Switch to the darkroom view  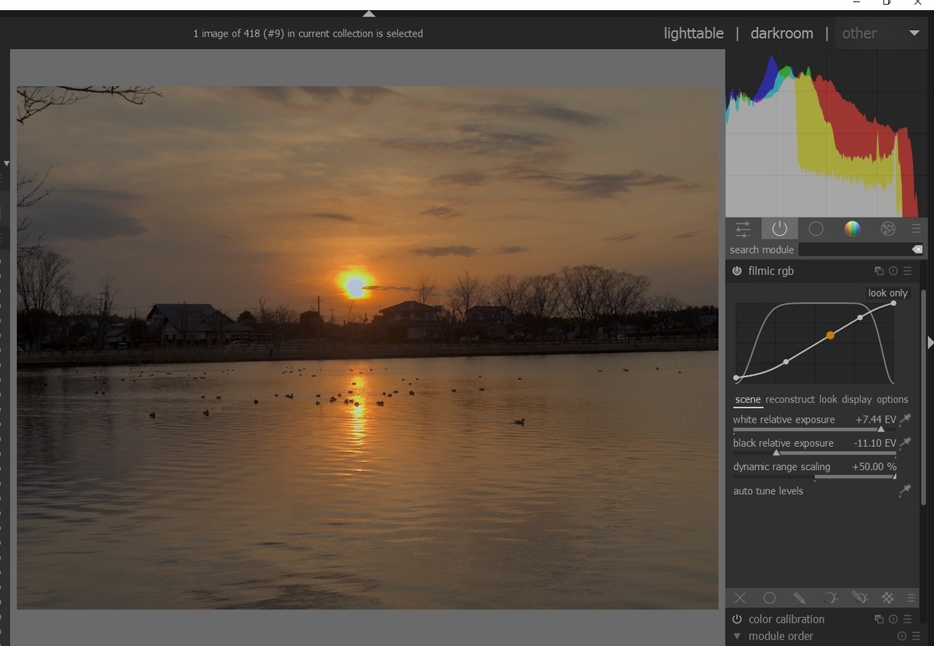click(x=781, y=33)
